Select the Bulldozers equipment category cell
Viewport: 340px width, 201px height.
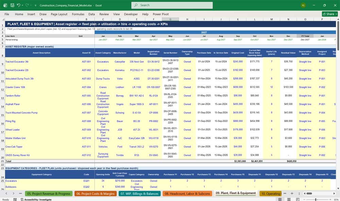point(41,187)
